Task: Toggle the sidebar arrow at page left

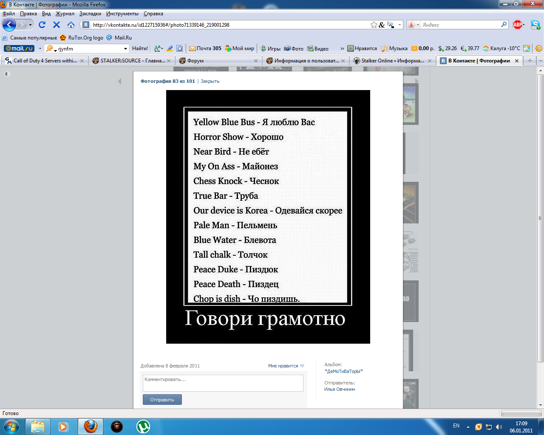Action: pyautogui.click(x=6, y=74)
